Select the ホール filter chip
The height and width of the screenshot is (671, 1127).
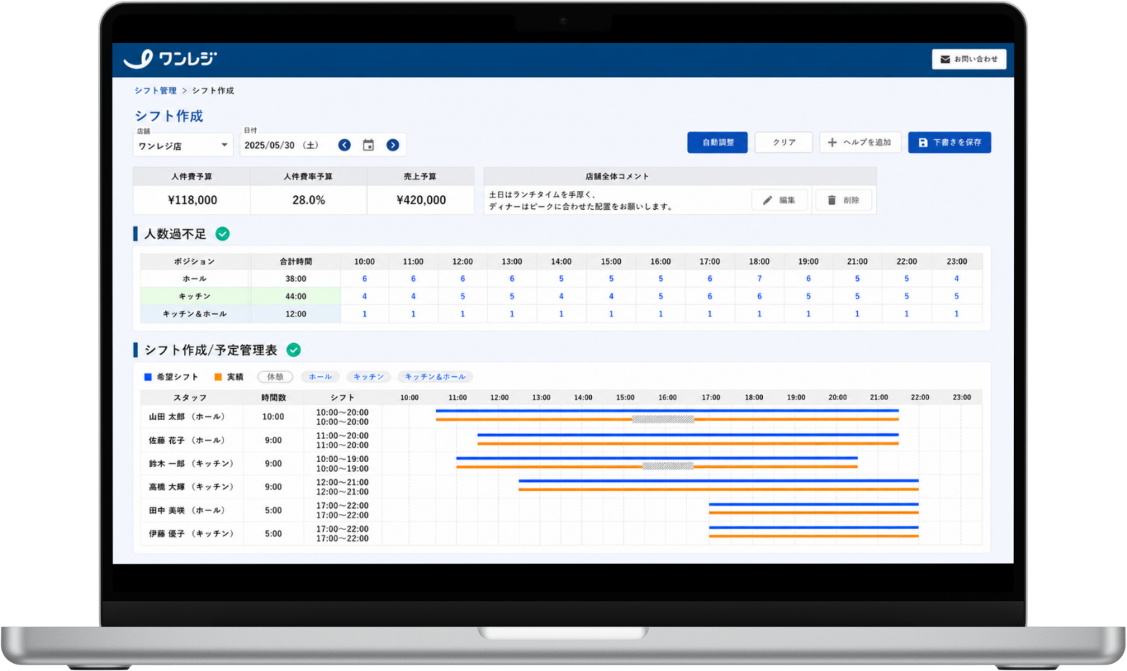(x=320, y=377)
